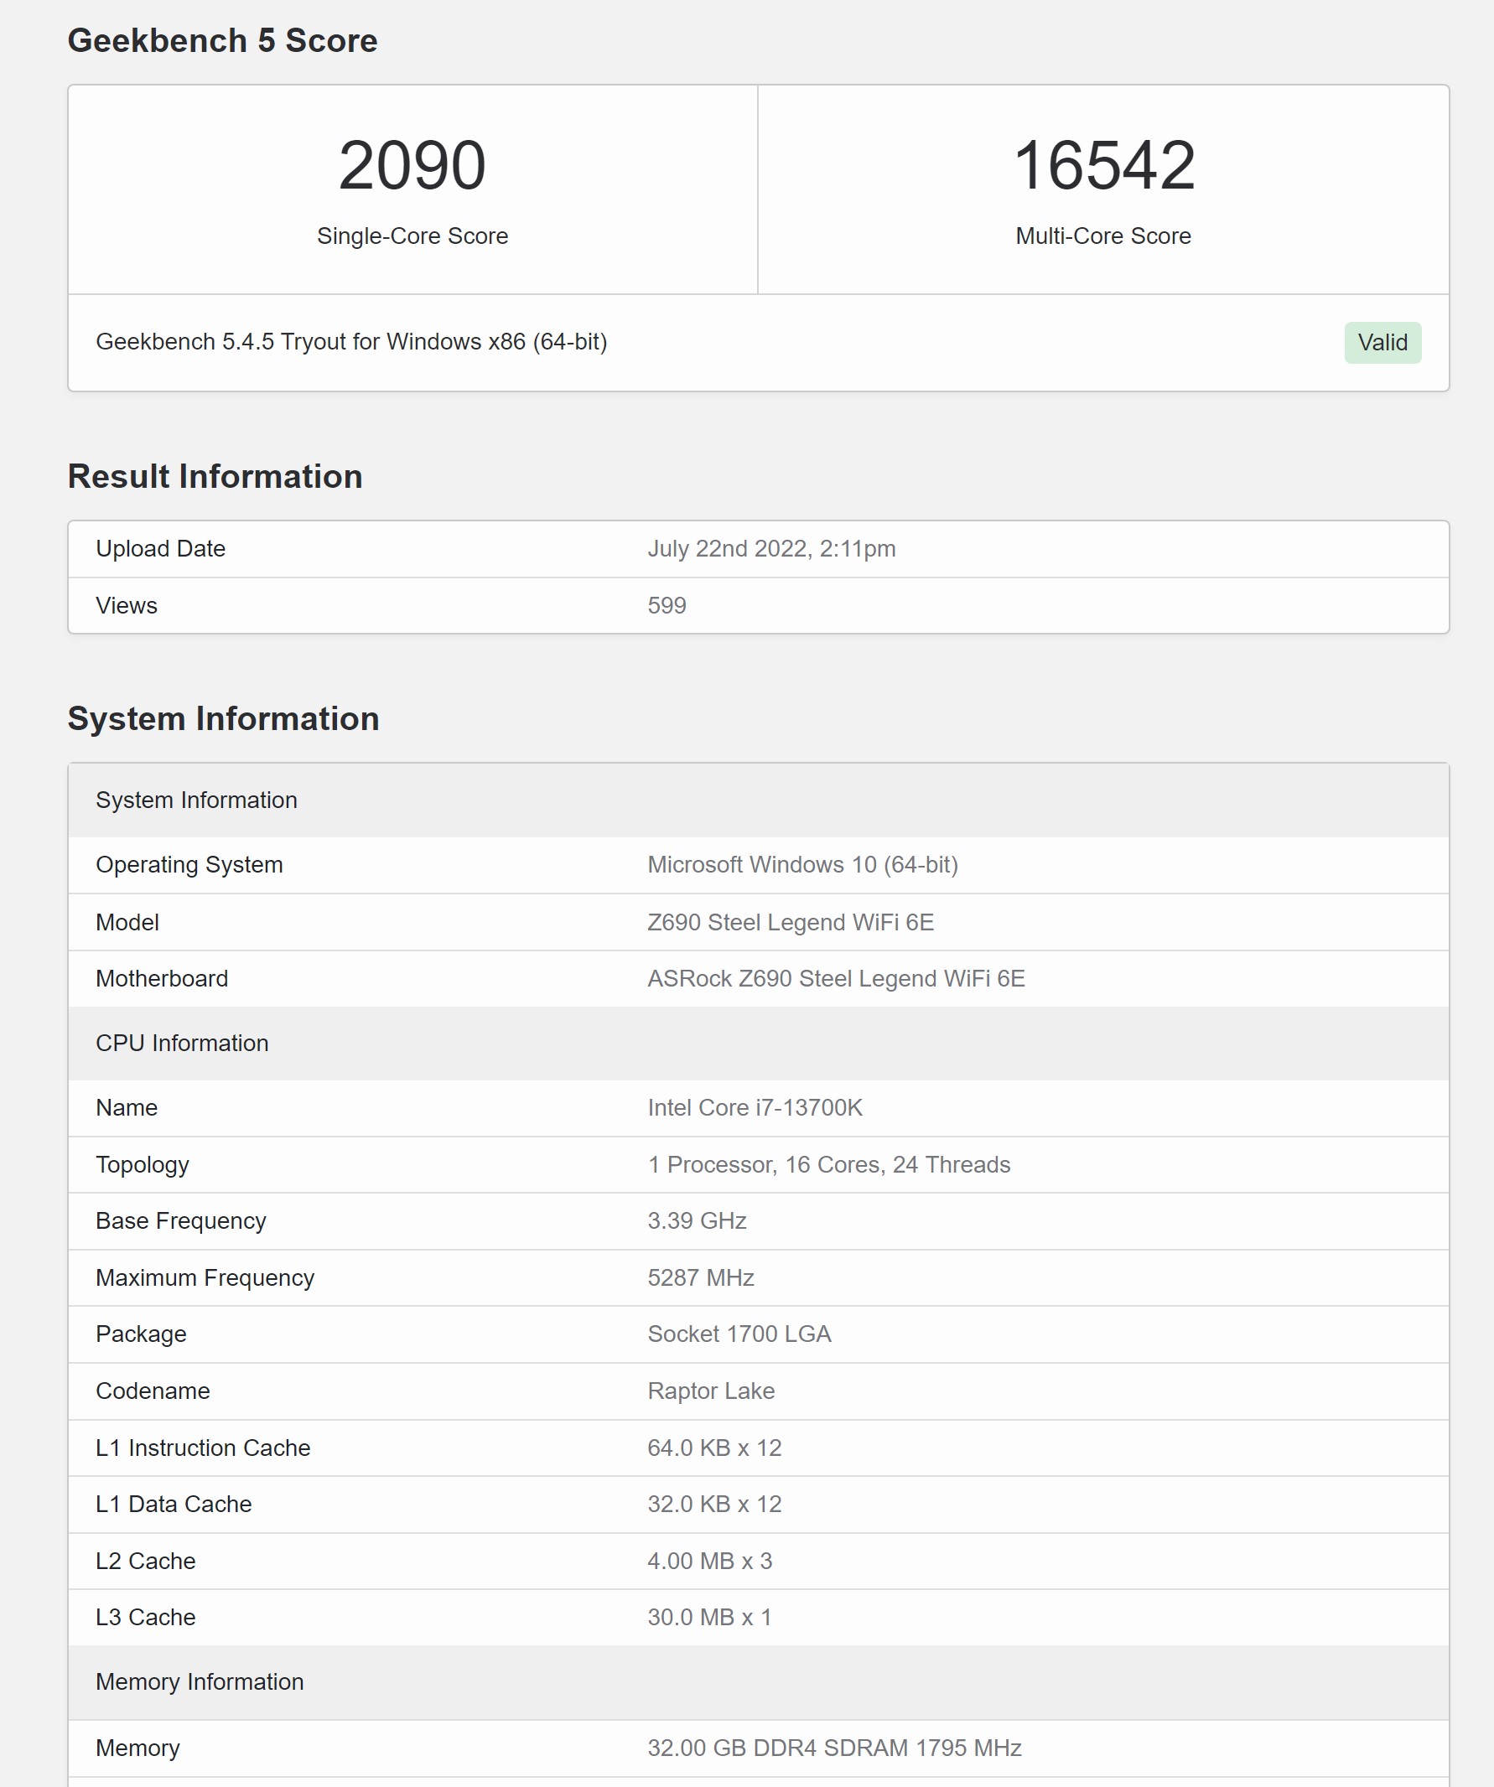Click the ASRock Z690 Steel Legend motherboard value
1494x1787 pixels.
[x=836, y=979]
